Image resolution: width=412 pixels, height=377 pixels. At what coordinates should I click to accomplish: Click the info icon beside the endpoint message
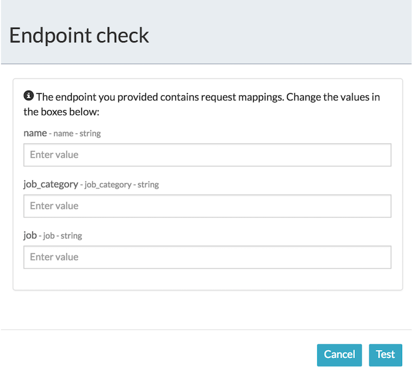[28, 96]
